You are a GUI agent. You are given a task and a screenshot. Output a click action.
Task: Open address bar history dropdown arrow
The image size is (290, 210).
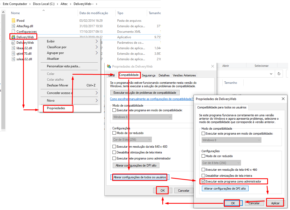click(271, 74)
